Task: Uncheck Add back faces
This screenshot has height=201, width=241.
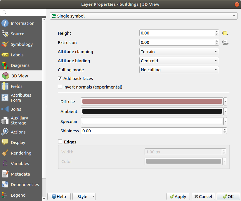Action: point(60,78)
